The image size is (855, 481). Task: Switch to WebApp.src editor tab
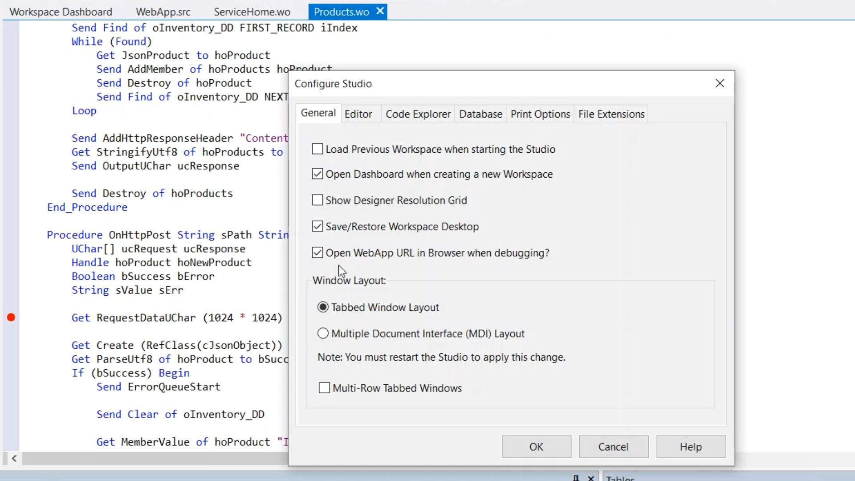pos(163,12)
